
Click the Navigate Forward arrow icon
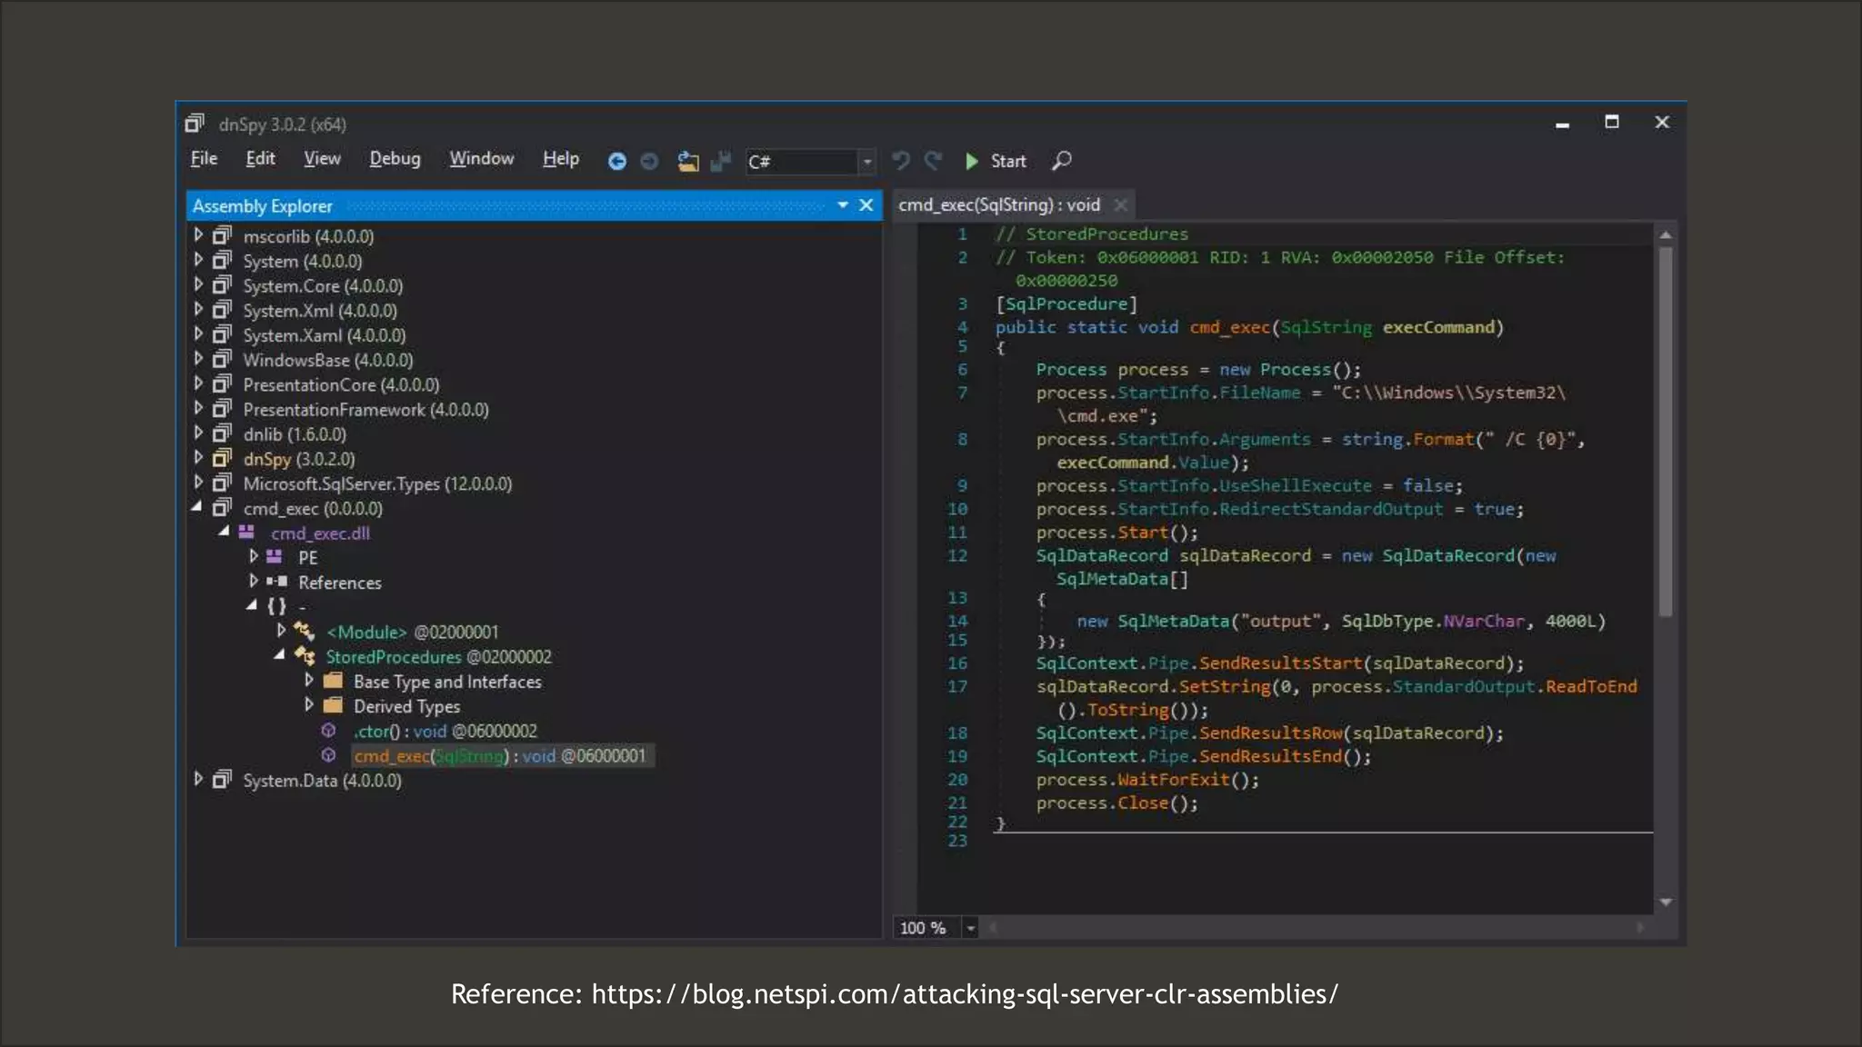point(649,161)
